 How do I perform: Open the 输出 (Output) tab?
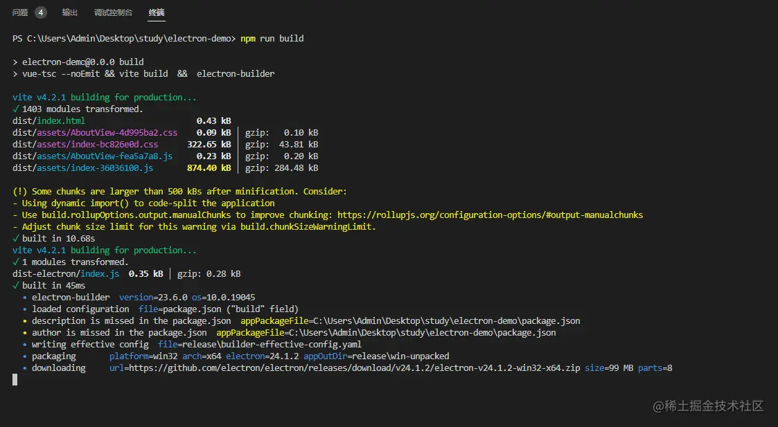click(70, 12)
